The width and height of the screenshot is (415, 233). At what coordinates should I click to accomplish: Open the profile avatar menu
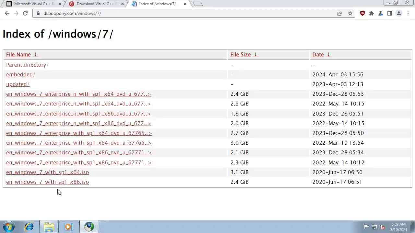click(399, 13)
